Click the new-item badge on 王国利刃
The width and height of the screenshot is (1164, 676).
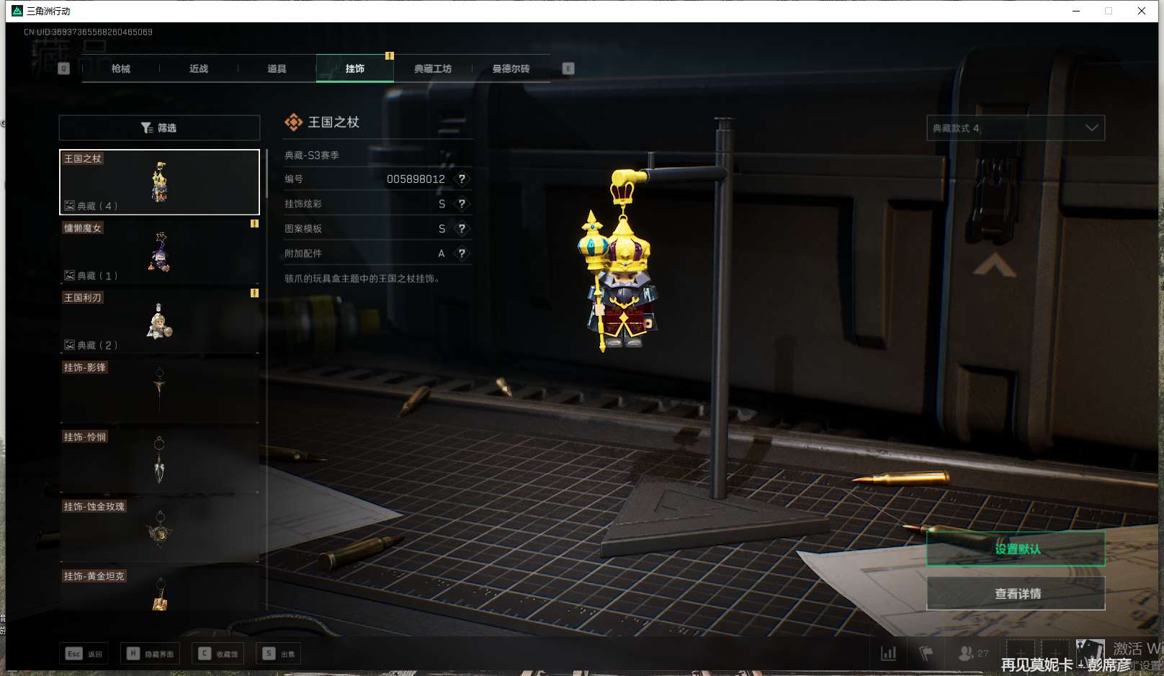tap(254, 293)
